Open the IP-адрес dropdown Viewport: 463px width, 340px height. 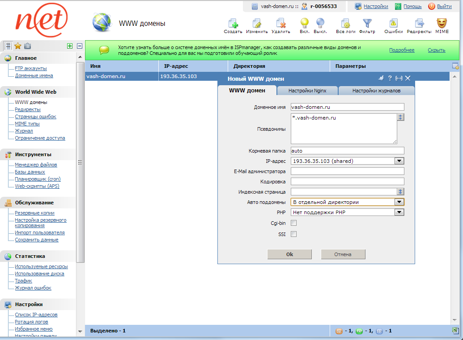pos(399,161)
